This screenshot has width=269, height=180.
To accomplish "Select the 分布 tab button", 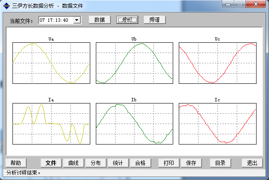I will coord(96,163).
